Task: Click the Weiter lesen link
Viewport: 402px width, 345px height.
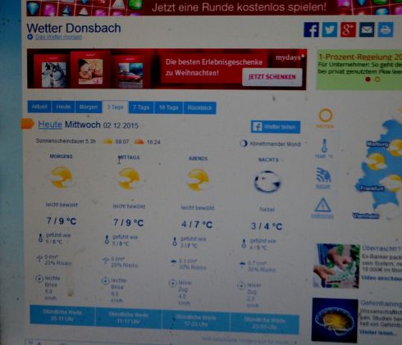Action: click(377, 333)
